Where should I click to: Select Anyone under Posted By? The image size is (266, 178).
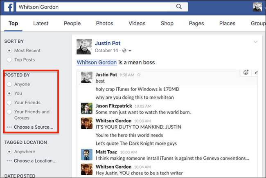9,84
